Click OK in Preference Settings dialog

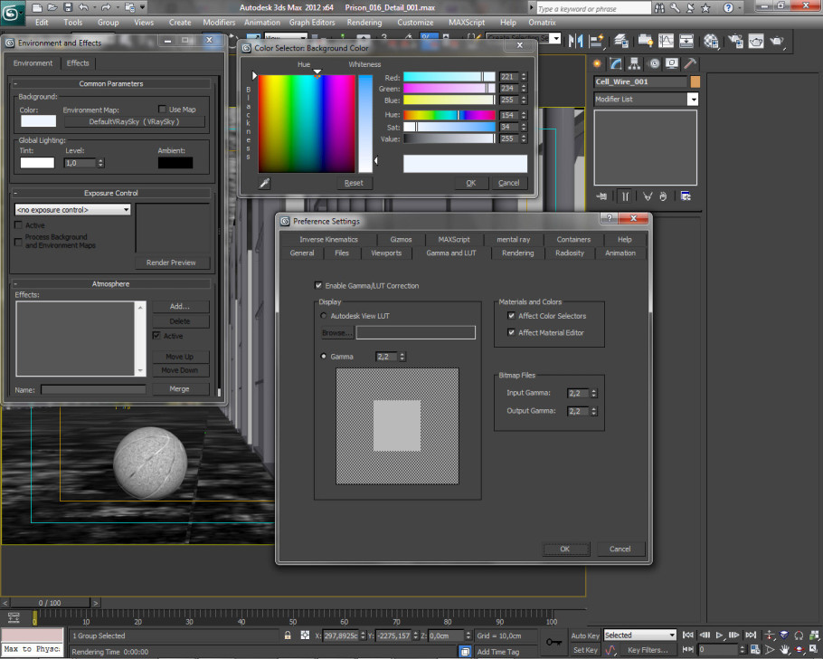click(564, 549)
